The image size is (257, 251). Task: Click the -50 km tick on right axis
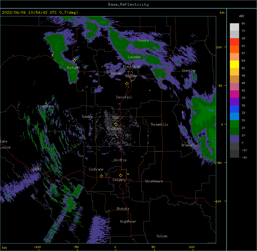219,163
